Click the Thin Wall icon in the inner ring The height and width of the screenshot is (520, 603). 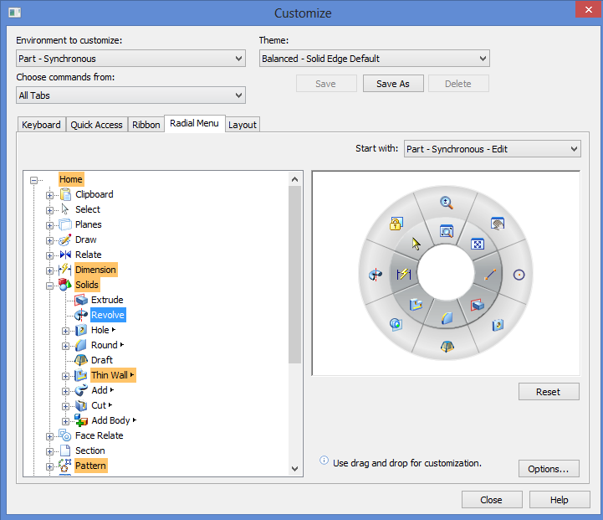416,305
